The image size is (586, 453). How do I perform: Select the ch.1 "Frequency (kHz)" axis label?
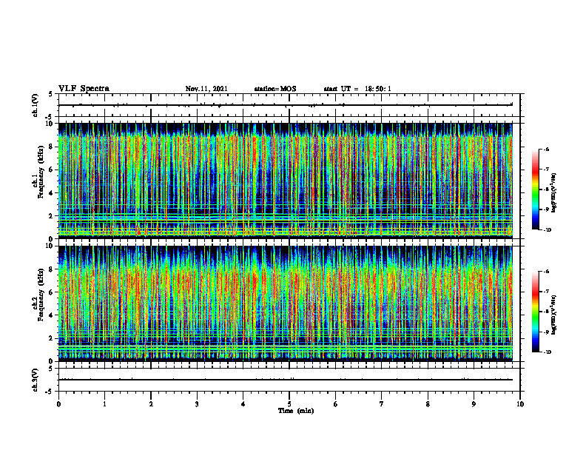(41, 172)
